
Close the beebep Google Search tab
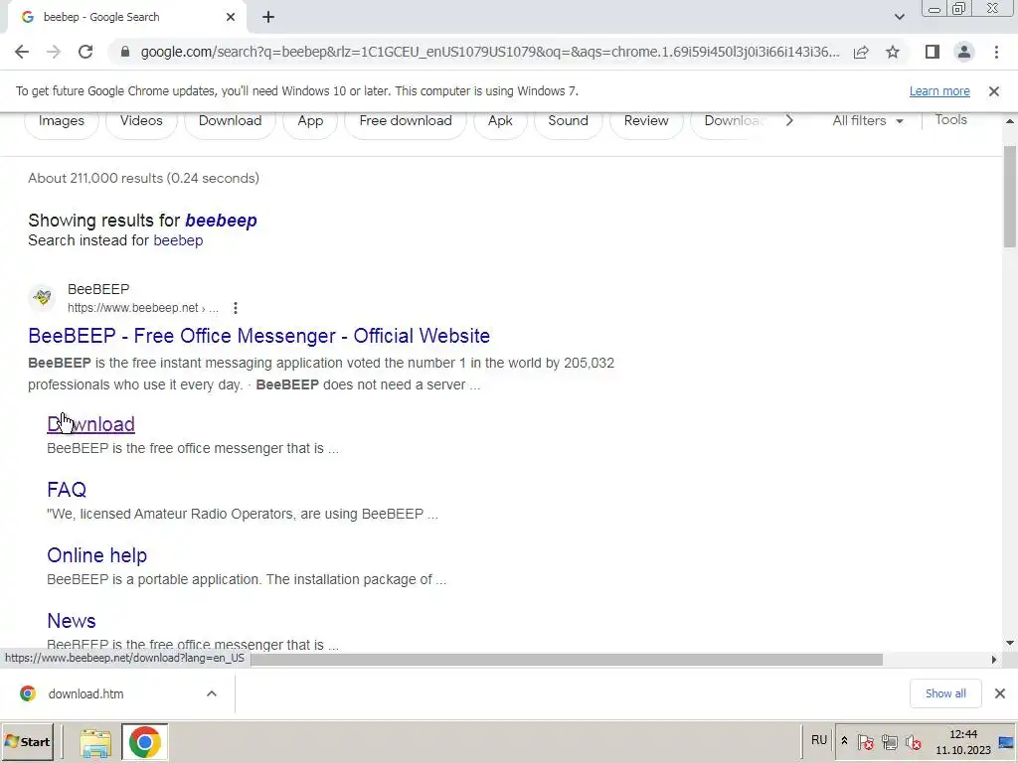click(231, 17)
